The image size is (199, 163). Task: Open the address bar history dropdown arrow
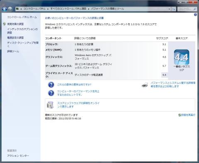tap(169, 9)
